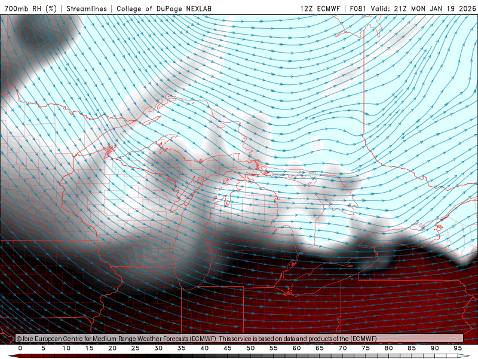Select the 'Streamlines' label in header
478x359 pixels.
[87, 8]
